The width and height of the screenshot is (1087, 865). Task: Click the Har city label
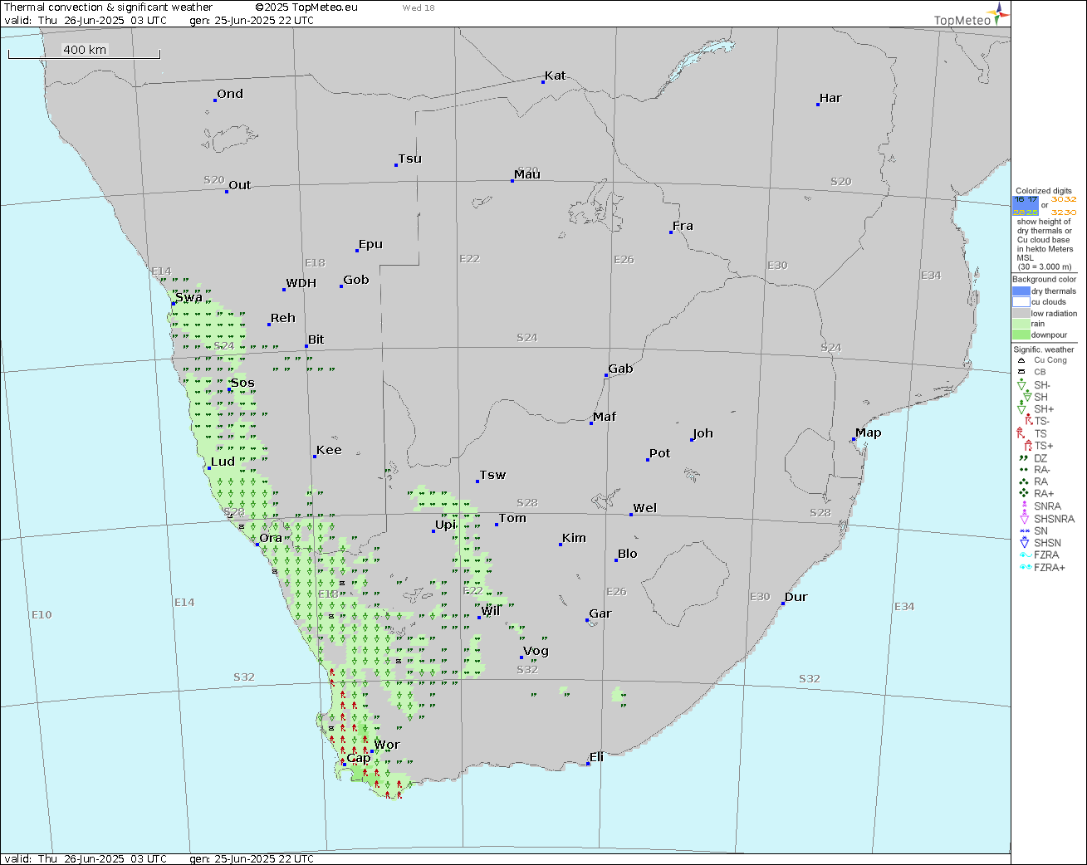pos(830,98)
